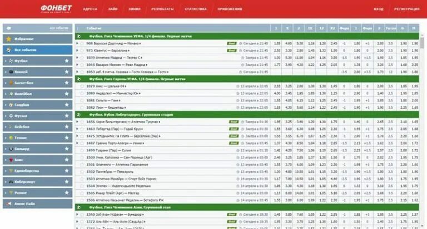Expand the match 973 row with its triangle
The image size is (427, 229).
click(x=77, y=50)
